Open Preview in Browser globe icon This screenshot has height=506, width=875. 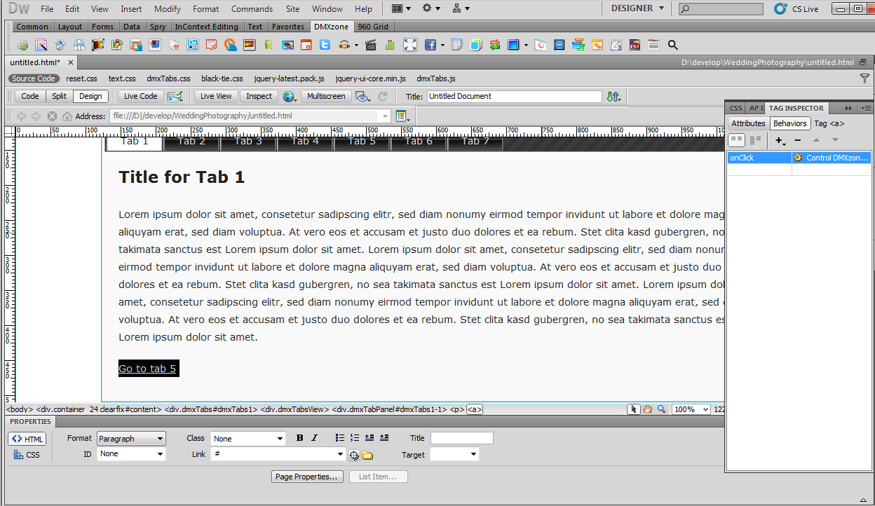coord(290,96)
